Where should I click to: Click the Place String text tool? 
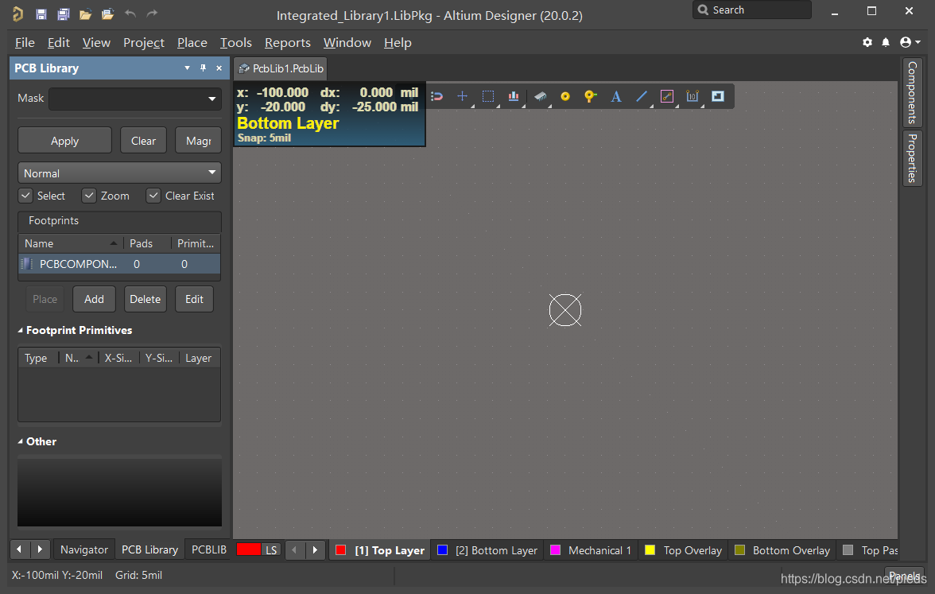click(615, 96)
